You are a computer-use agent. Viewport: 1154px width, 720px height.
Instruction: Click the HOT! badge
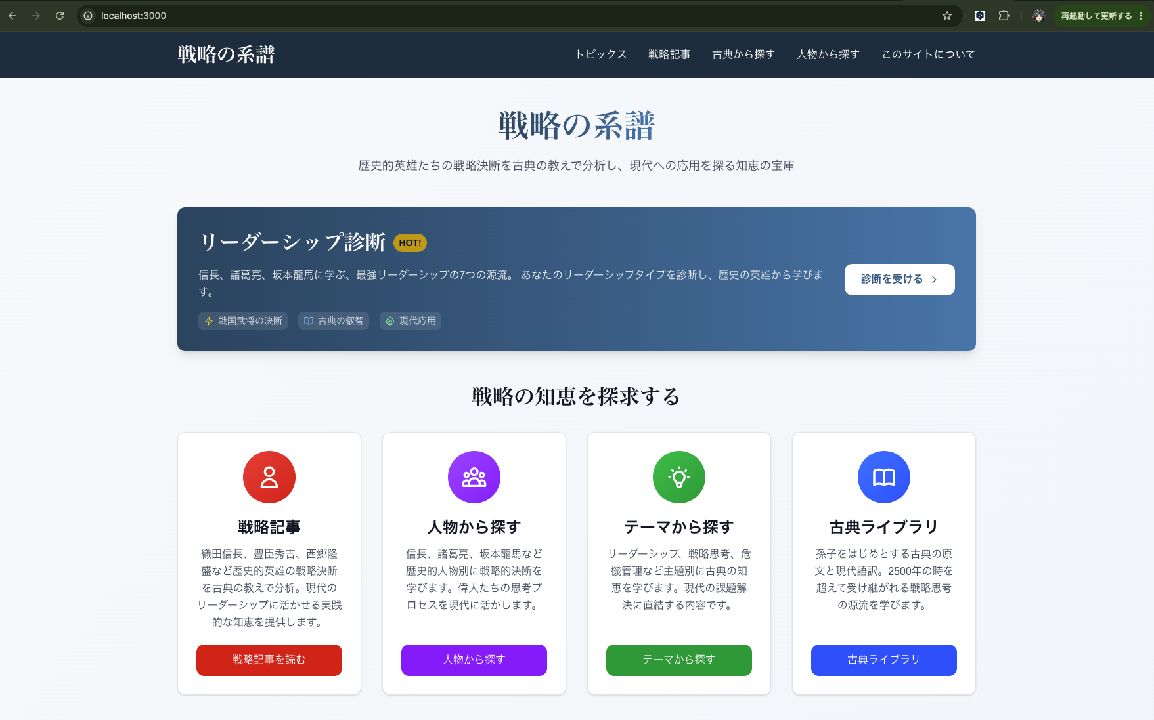(x=410, y=243)
